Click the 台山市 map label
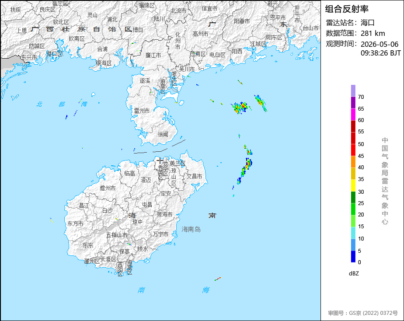The image size is (404, 321). click(x=310, y=28)
